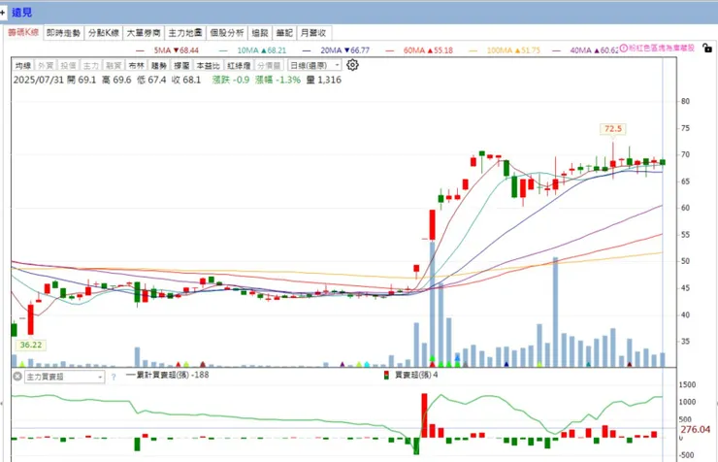Click the pink info circle icon

click(x=623, y=49)
